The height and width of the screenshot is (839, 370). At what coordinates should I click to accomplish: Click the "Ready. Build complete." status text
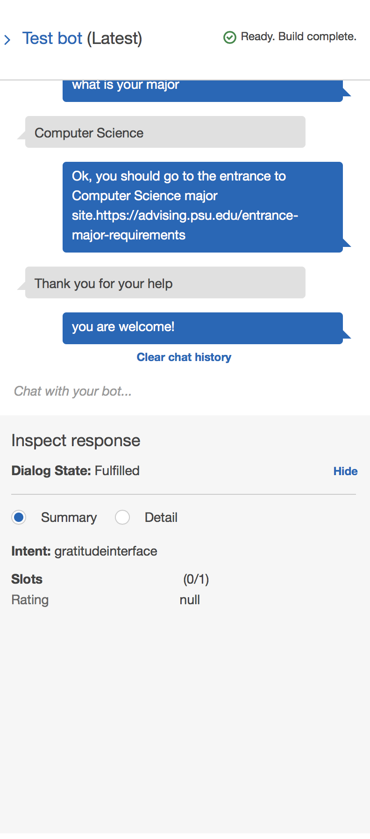(299, 36)
